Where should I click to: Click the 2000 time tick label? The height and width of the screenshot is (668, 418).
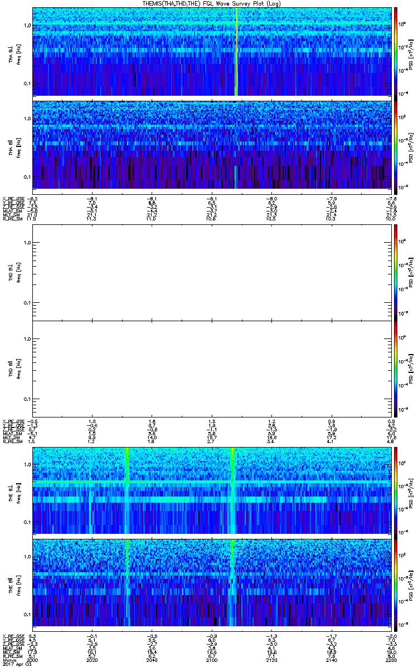[x=33, y=660]
